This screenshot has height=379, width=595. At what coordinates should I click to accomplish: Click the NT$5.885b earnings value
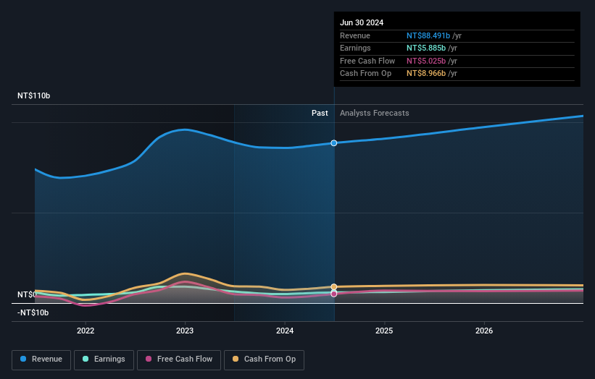coord(426,48)
